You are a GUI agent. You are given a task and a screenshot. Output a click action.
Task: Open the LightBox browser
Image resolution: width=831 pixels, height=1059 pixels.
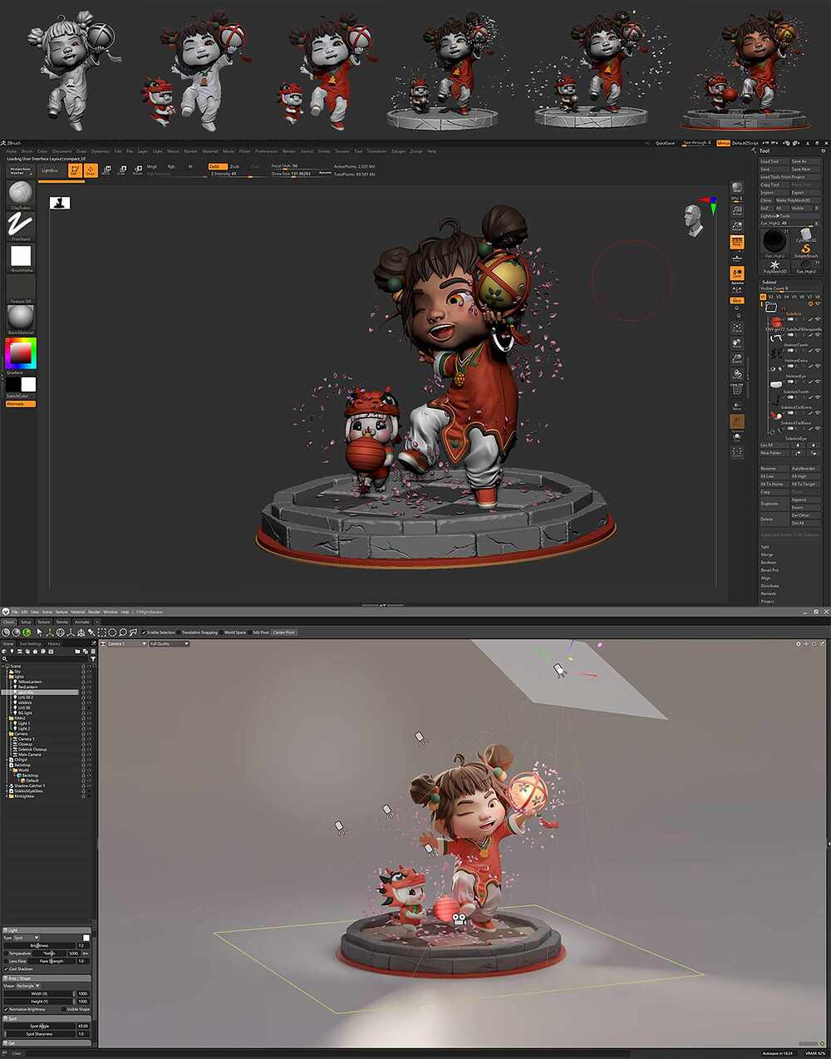[52, 170]
